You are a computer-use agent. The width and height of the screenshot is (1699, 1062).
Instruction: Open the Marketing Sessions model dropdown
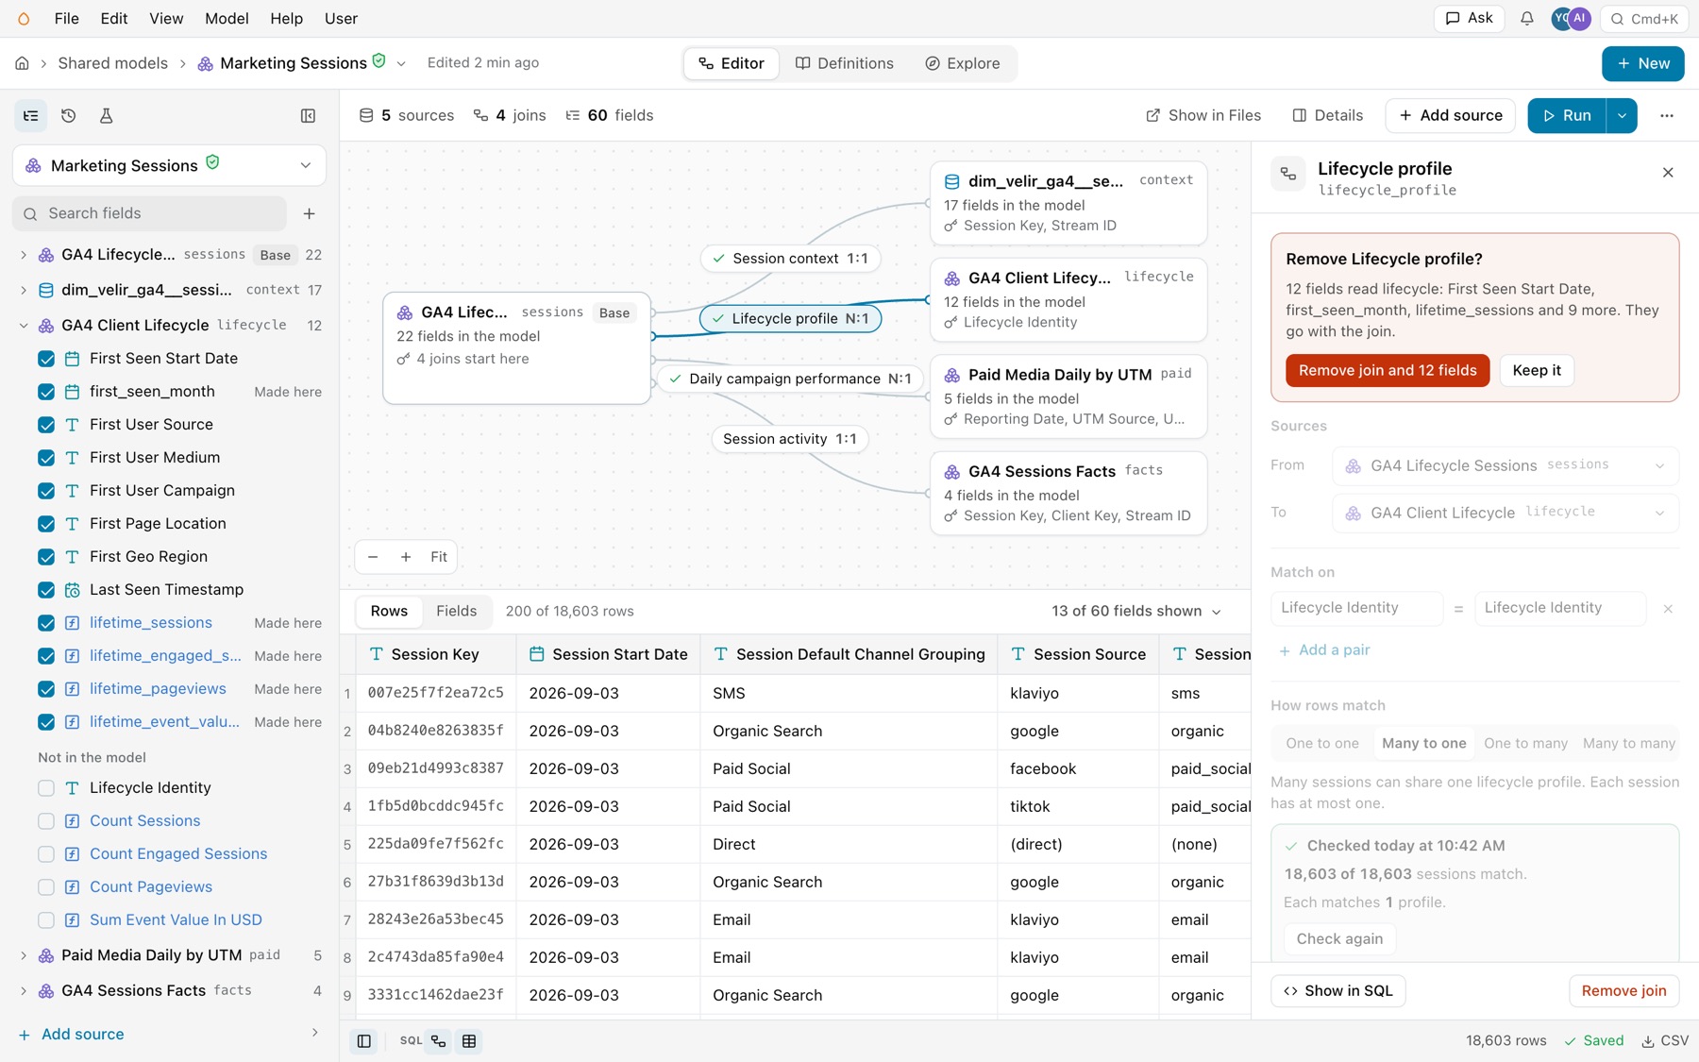[x=169, y=165]
